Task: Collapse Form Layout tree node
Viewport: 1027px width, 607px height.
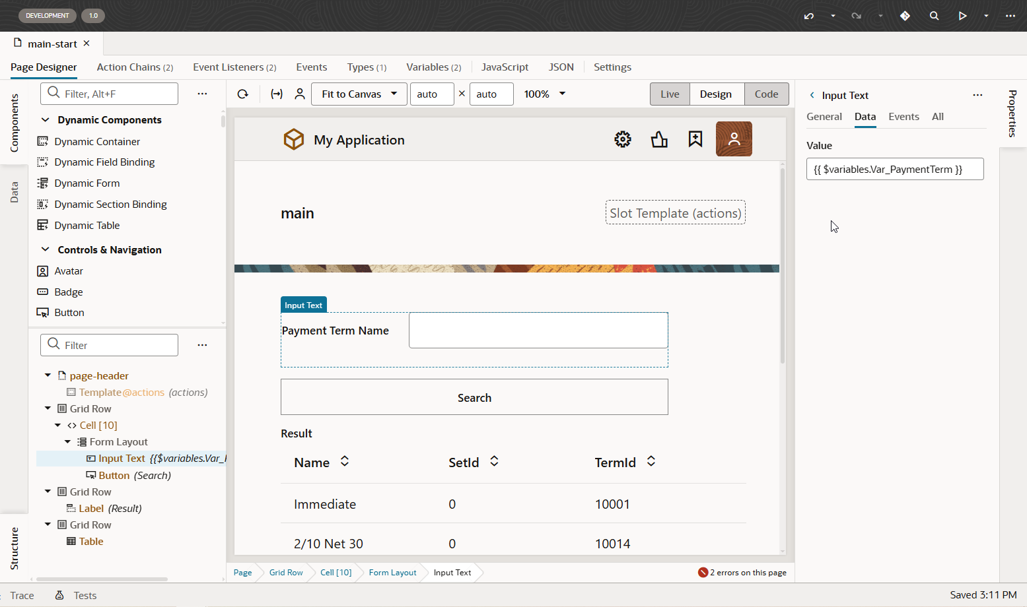Action: [x=67, y=442]
